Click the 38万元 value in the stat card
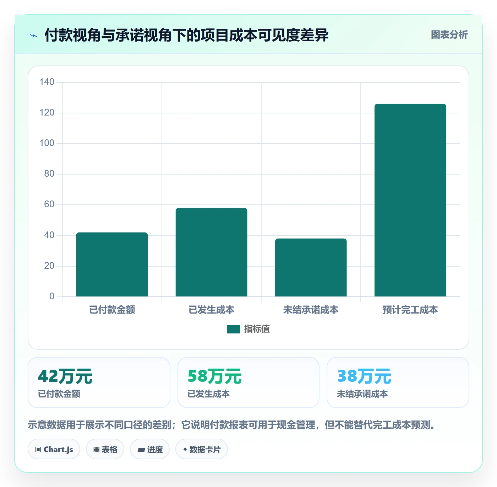This screenshot has height=487, width=497. (364, 376)
